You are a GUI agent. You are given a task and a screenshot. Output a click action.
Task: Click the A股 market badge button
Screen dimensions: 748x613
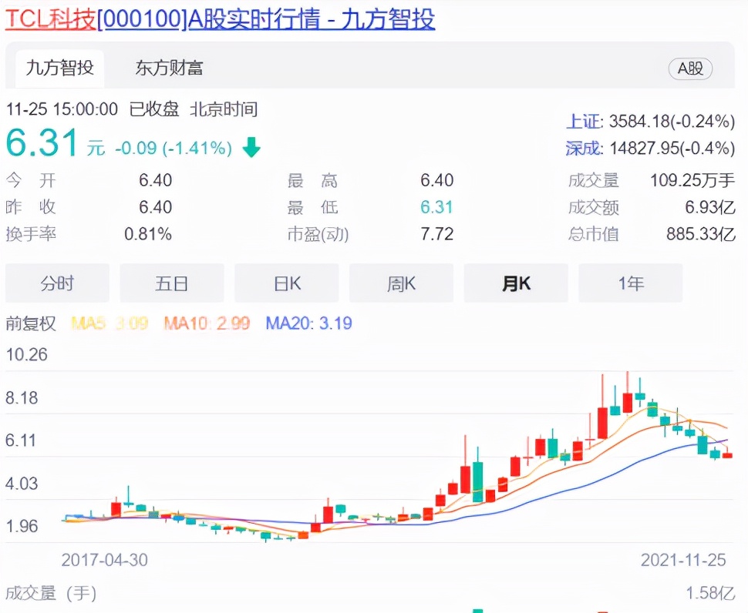pos(690,68)
